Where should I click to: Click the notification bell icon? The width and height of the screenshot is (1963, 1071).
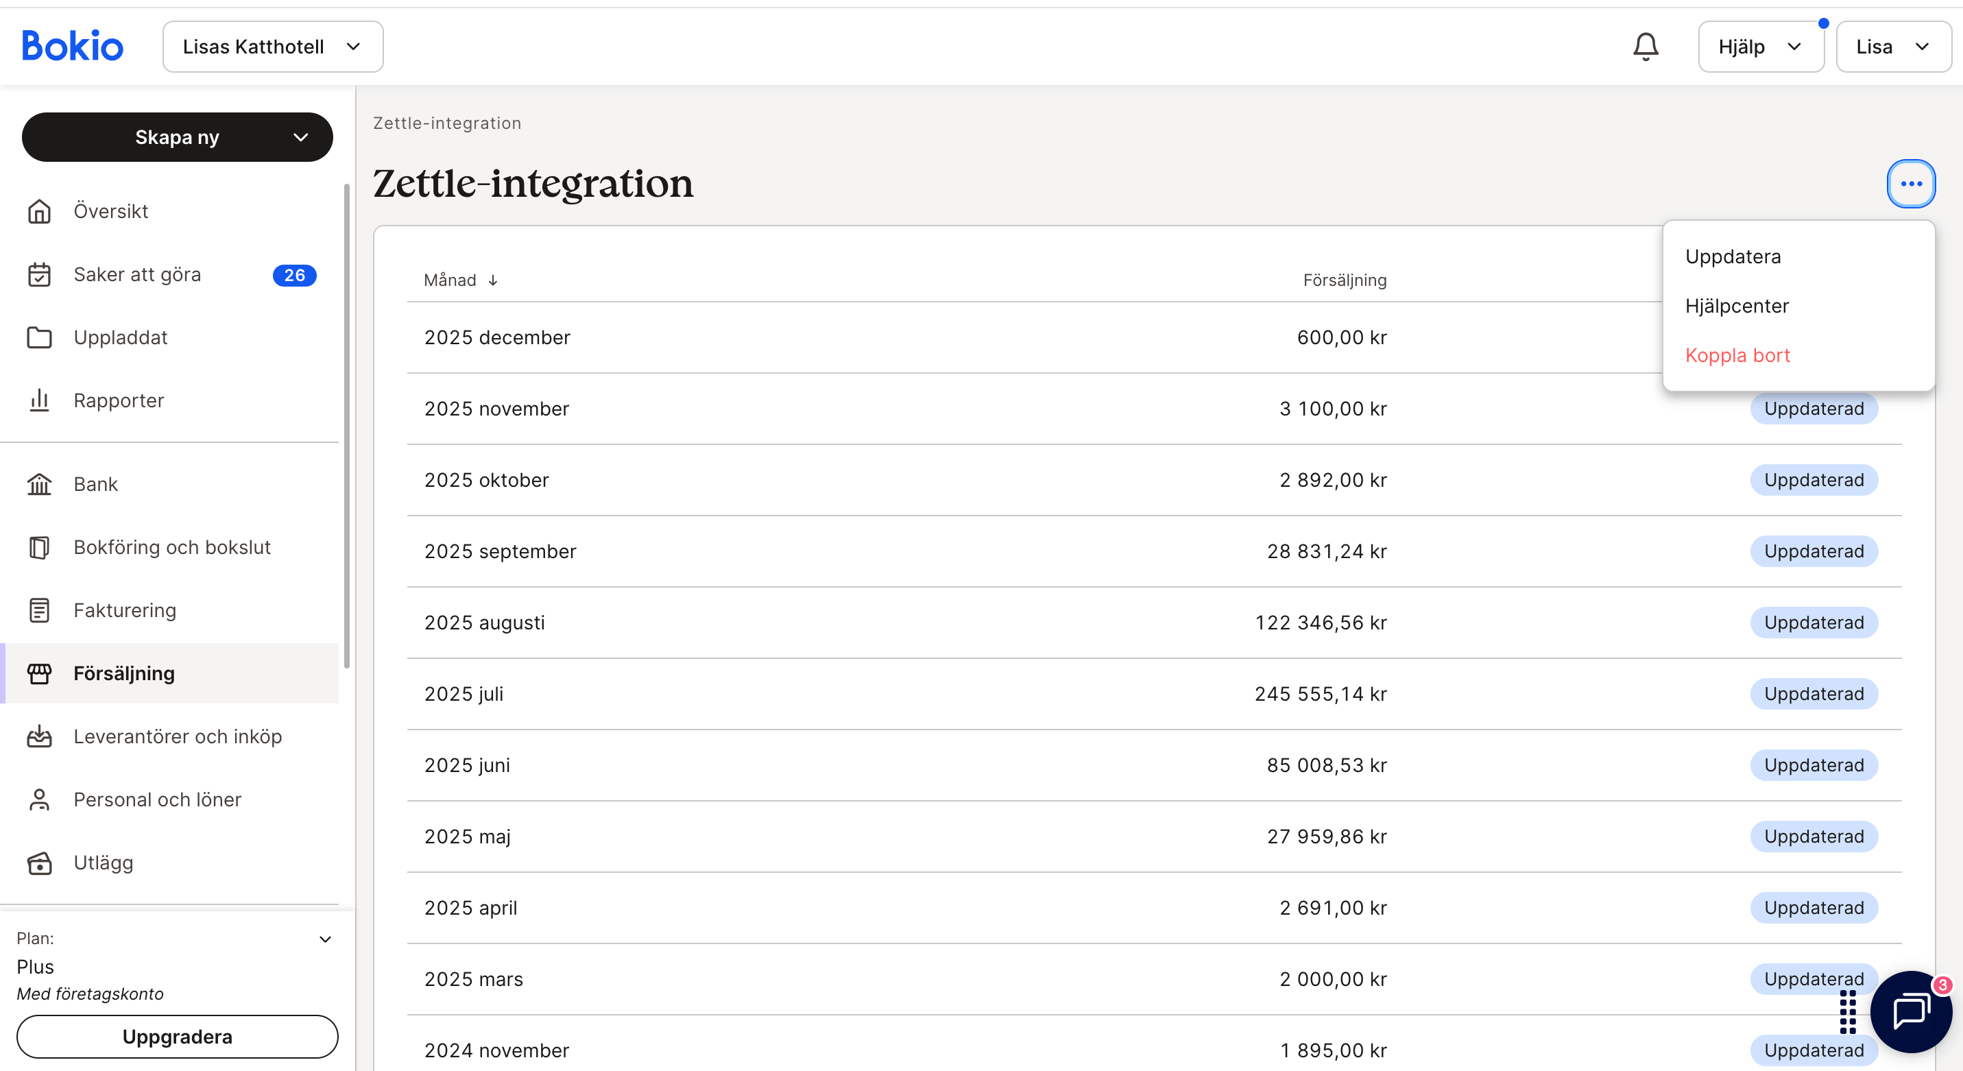coord(1646,47)
